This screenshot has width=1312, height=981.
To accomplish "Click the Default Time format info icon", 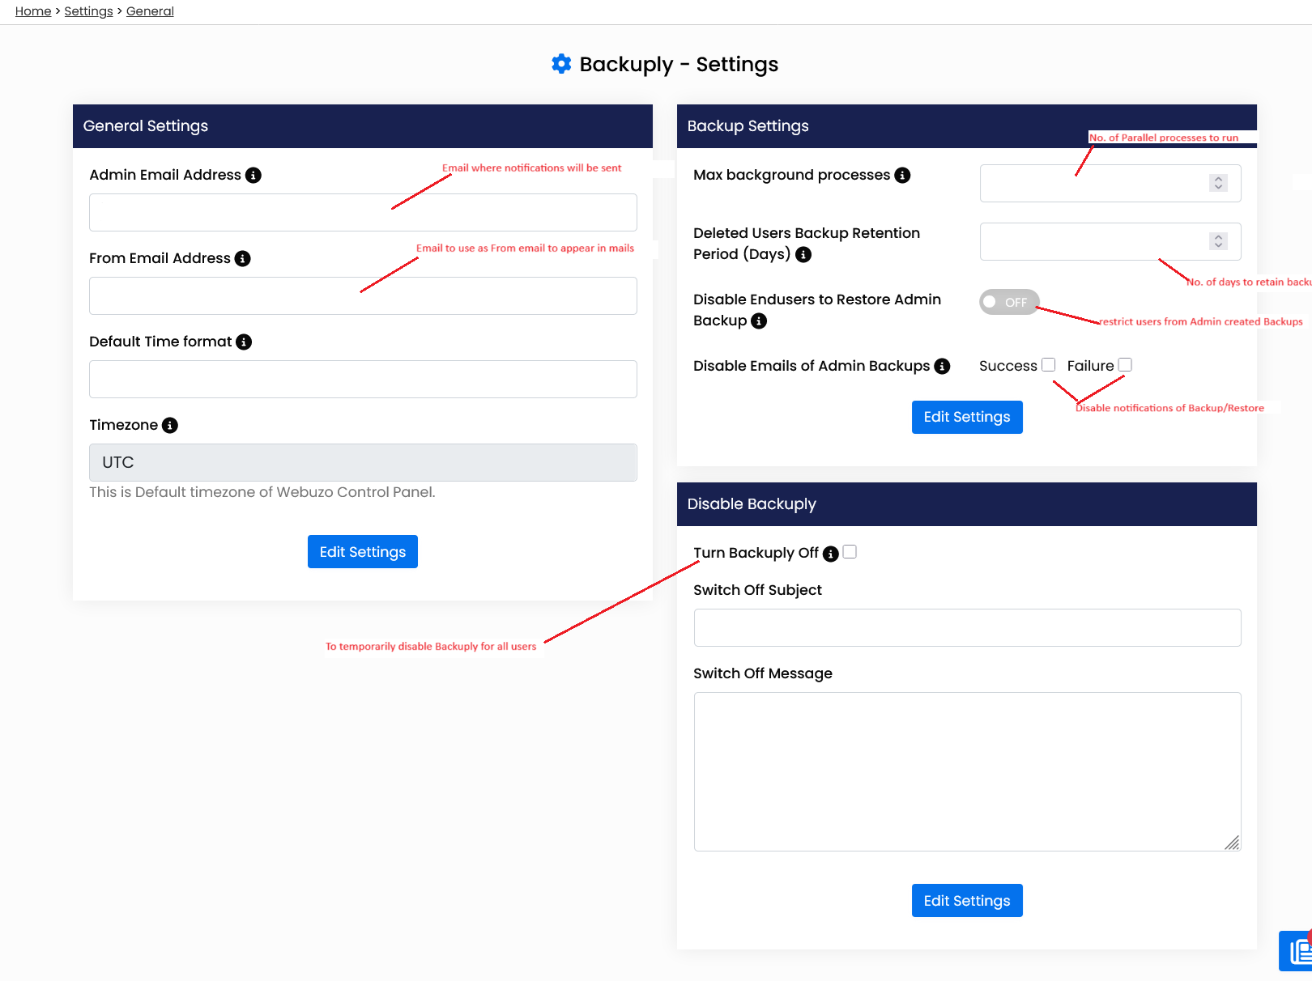I will click(244, 342).
